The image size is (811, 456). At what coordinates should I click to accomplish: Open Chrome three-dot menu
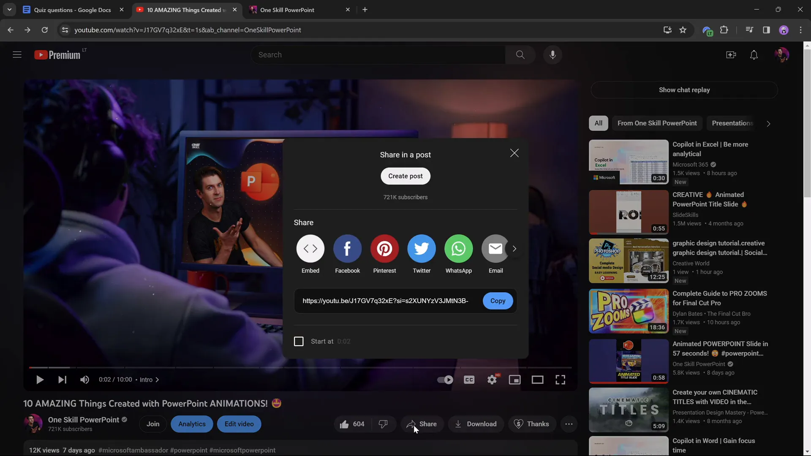[x=800, y=30]
